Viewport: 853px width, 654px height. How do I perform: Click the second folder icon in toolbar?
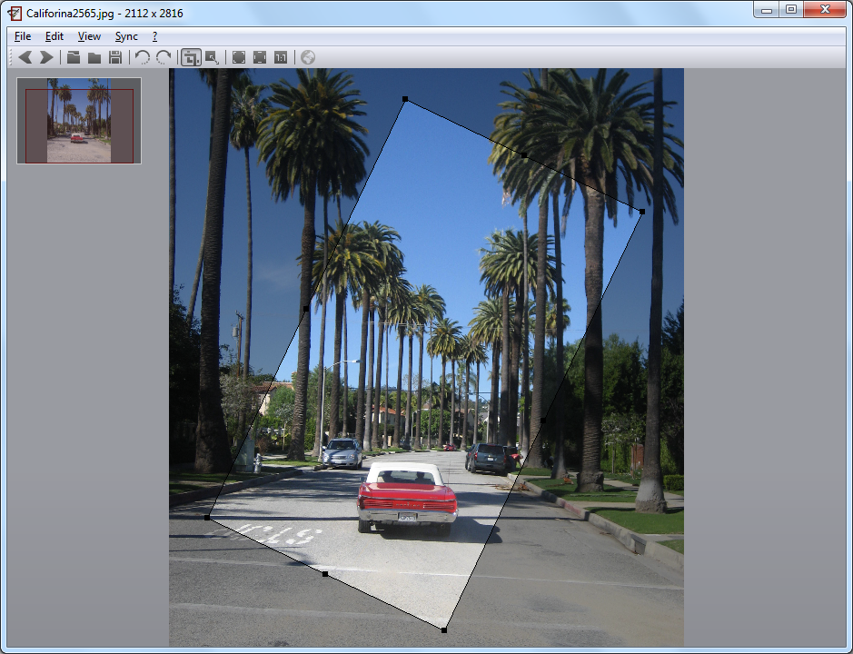(94, 57)
